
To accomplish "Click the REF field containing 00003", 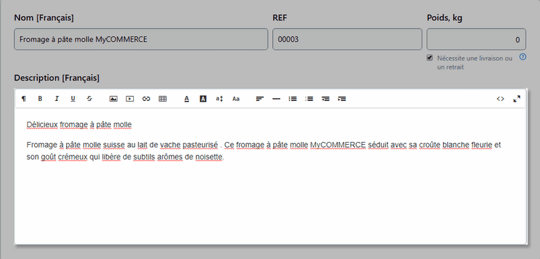I will pos(347,39).
